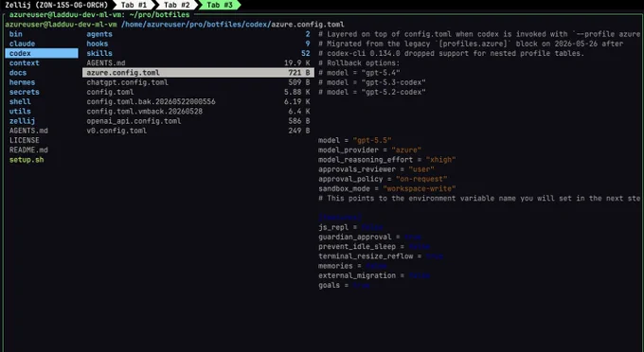Click the model_provider = "azure" line
The image size is (644, 352).
(369, 150)
